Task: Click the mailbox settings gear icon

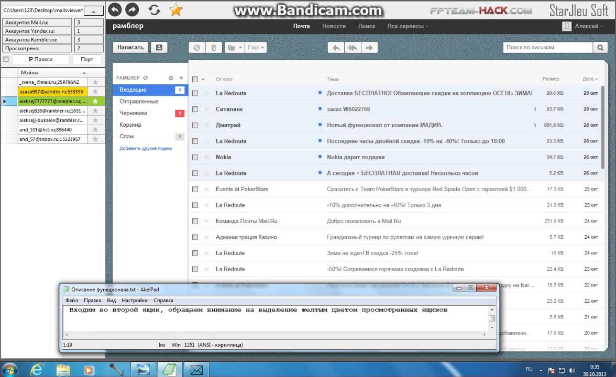Action: 171,77
